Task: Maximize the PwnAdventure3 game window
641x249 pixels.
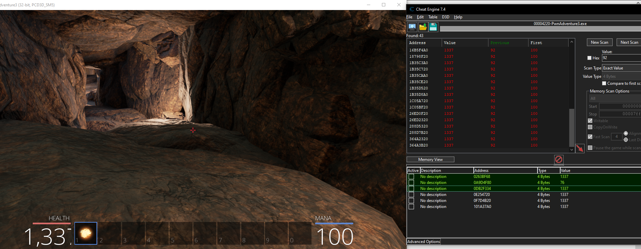Action: [384, 5]
